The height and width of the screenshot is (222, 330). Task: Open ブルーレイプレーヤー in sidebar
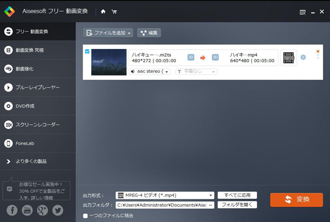pos(37,87)
